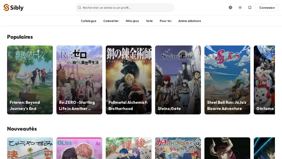The width and height of the screenshot is (282, 159).
Task: Click the Connexion button
Action: click(x=267, y=8)
